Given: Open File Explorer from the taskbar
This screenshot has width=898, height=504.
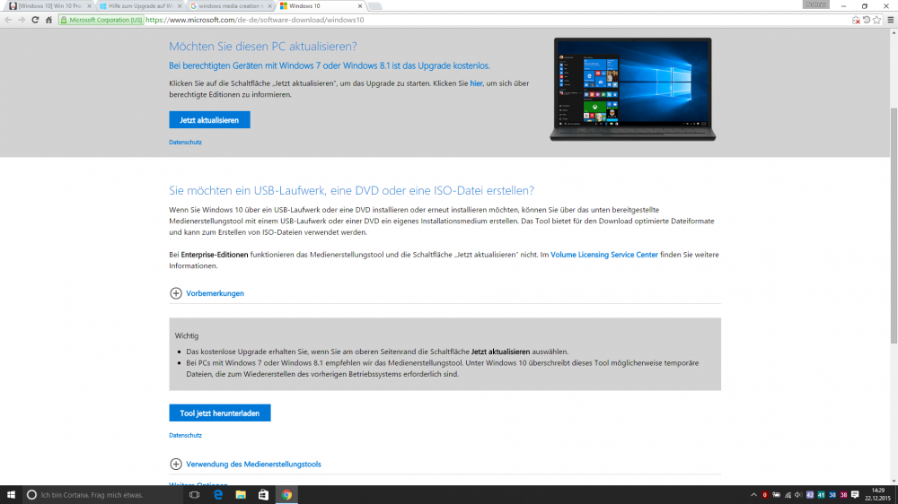Looking at the screenshot, I should 241,494.
